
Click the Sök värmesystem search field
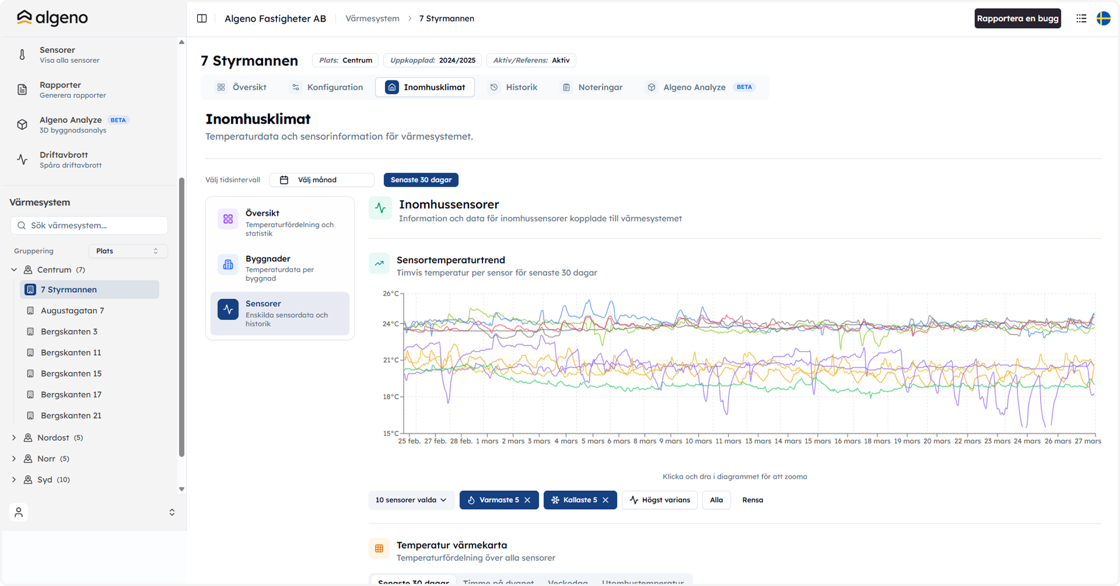(x=89, y=225)
